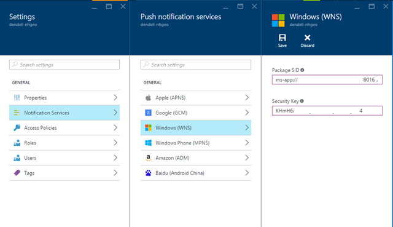Click the Security Key info icon
393x227 pixels.
pyautogui.click(x=302, y=101)
